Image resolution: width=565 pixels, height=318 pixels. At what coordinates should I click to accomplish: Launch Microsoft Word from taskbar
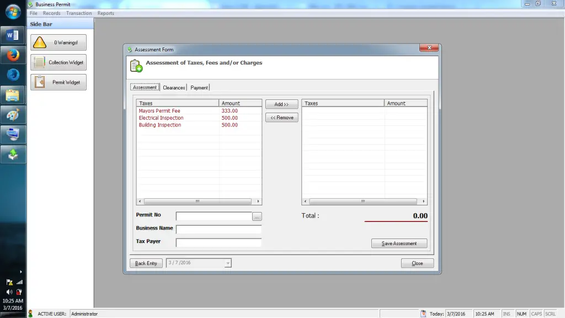coord(13,35)
